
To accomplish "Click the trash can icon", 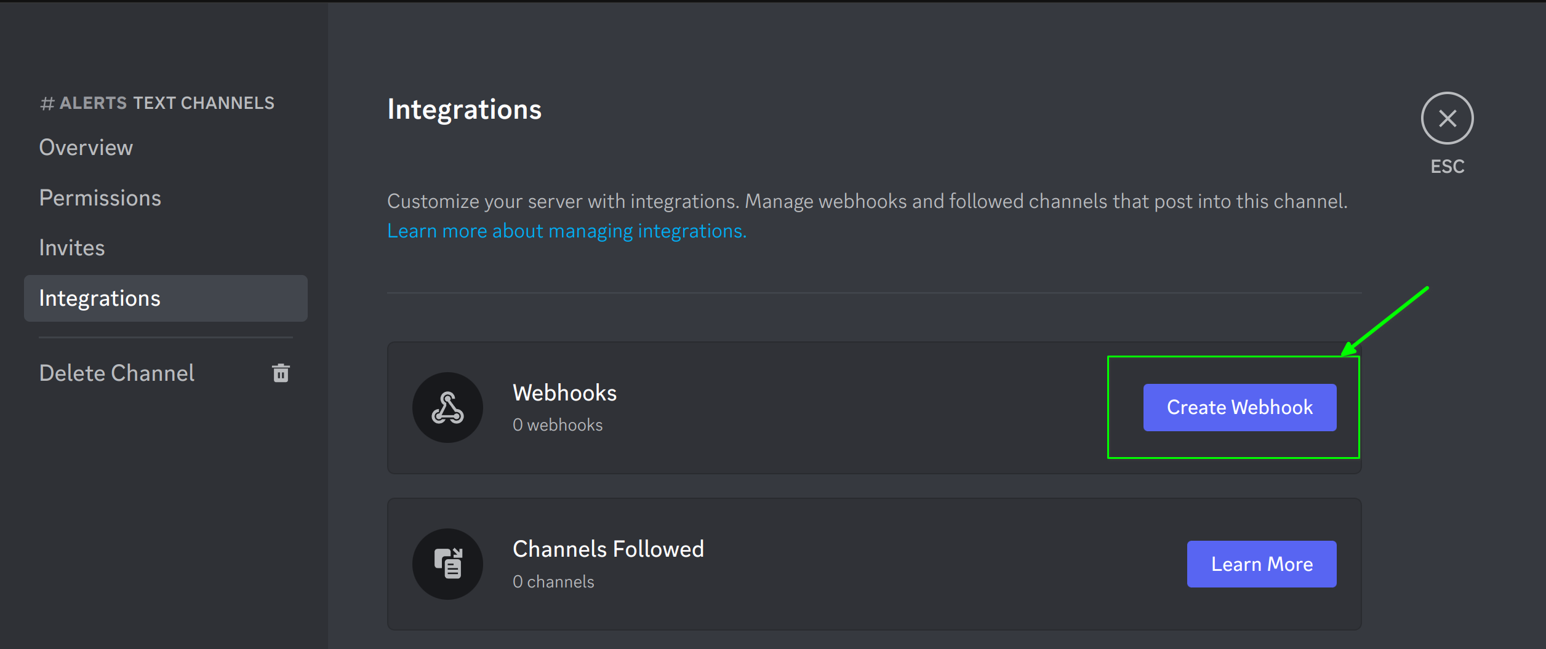I will 281,373.
